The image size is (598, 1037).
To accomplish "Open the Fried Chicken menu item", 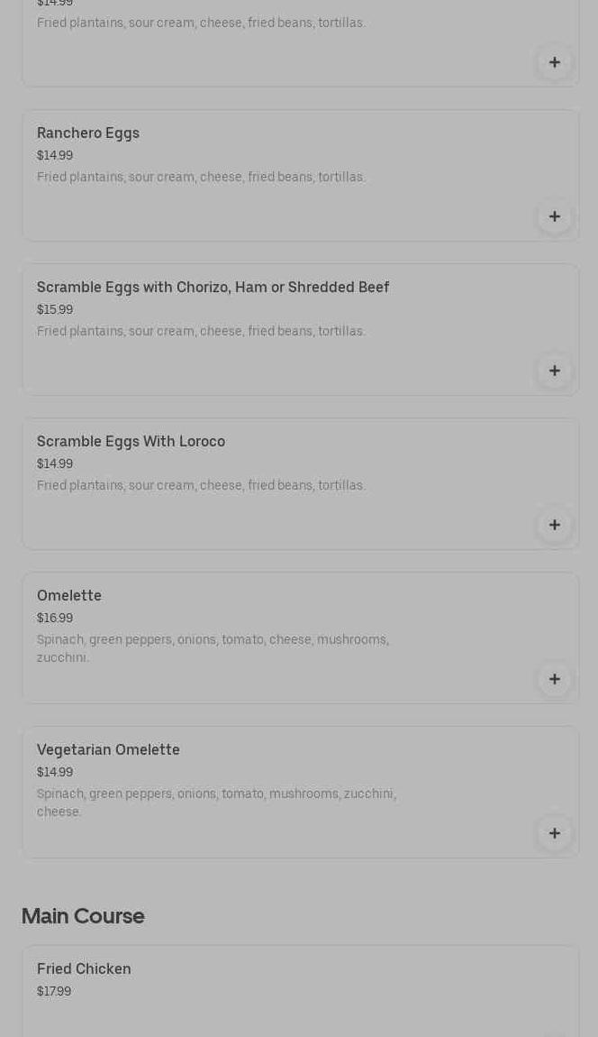I will click(x=84, y=969).
